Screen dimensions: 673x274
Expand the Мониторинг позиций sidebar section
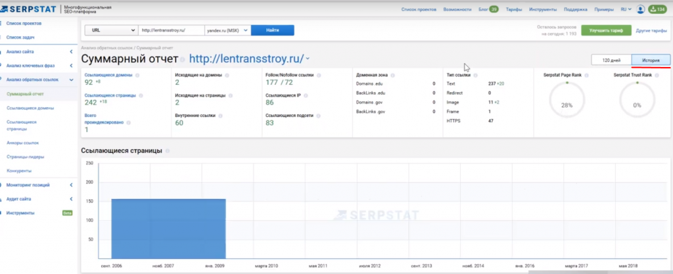(x=71, y=185)
